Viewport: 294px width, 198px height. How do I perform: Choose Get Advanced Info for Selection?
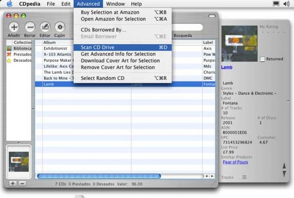123,54
